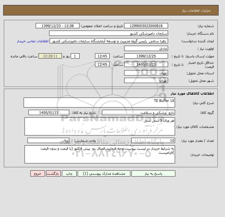Click the quantity field showing 10
Viewport: 225px width, 217px height.
(153, 141)
